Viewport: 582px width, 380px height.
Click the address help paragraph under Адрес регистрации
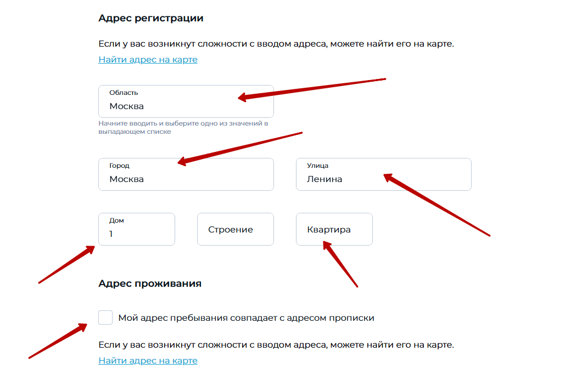pyautogui.click(x=276, y=44)
